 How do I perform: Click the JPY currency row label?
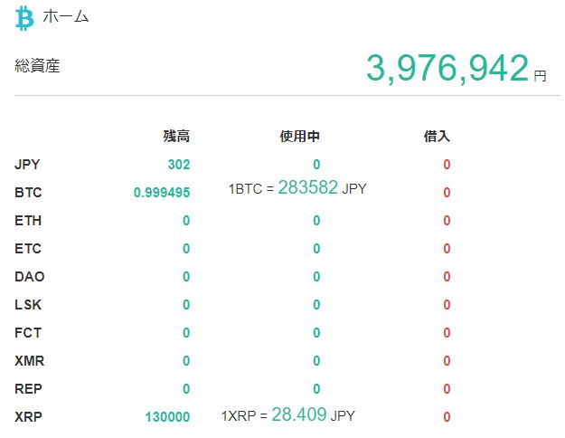[28, 165]
